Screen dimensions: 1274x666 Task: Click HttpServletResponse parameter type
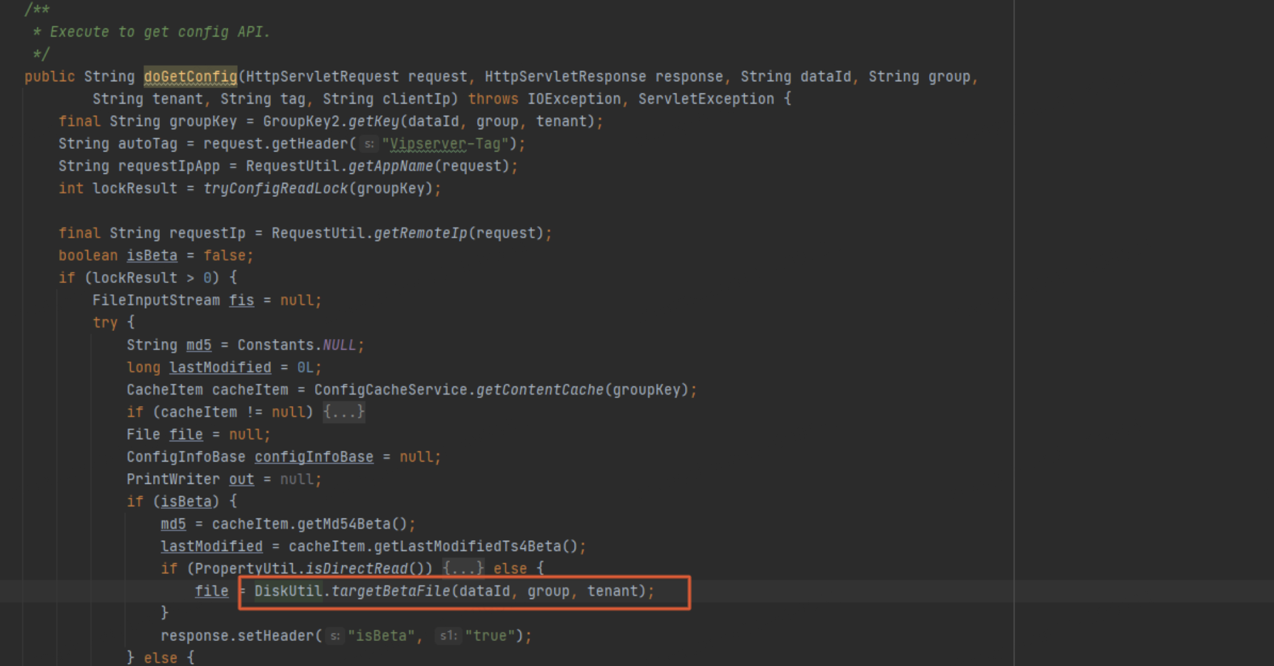(565, 76)
